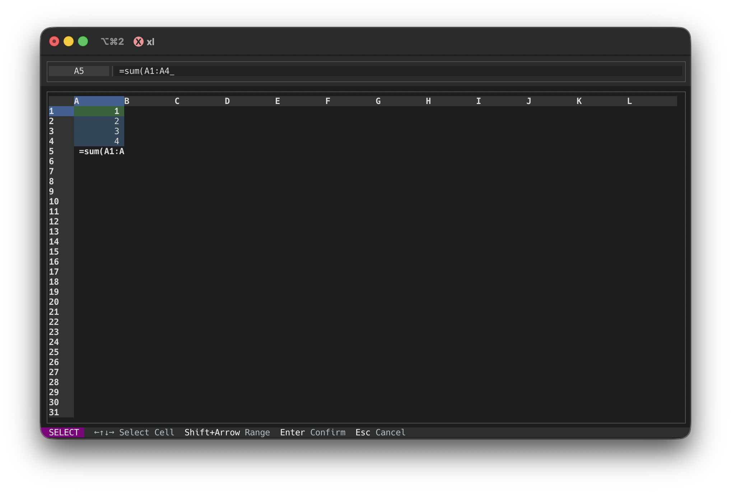731x492 pixels.
Task: Select row header 10
Action: coord(61,202)
